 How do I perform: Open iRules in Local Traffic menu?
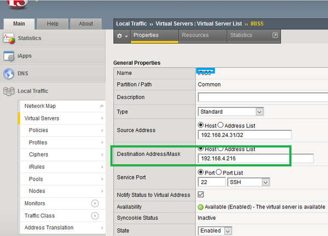[37, 167]
